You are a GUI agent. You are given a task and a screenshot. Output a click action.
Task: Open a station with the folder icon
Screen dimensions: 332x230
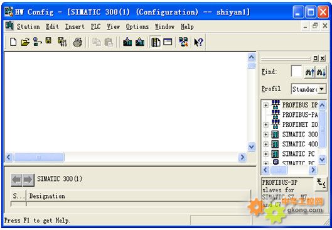click(25, 42)
